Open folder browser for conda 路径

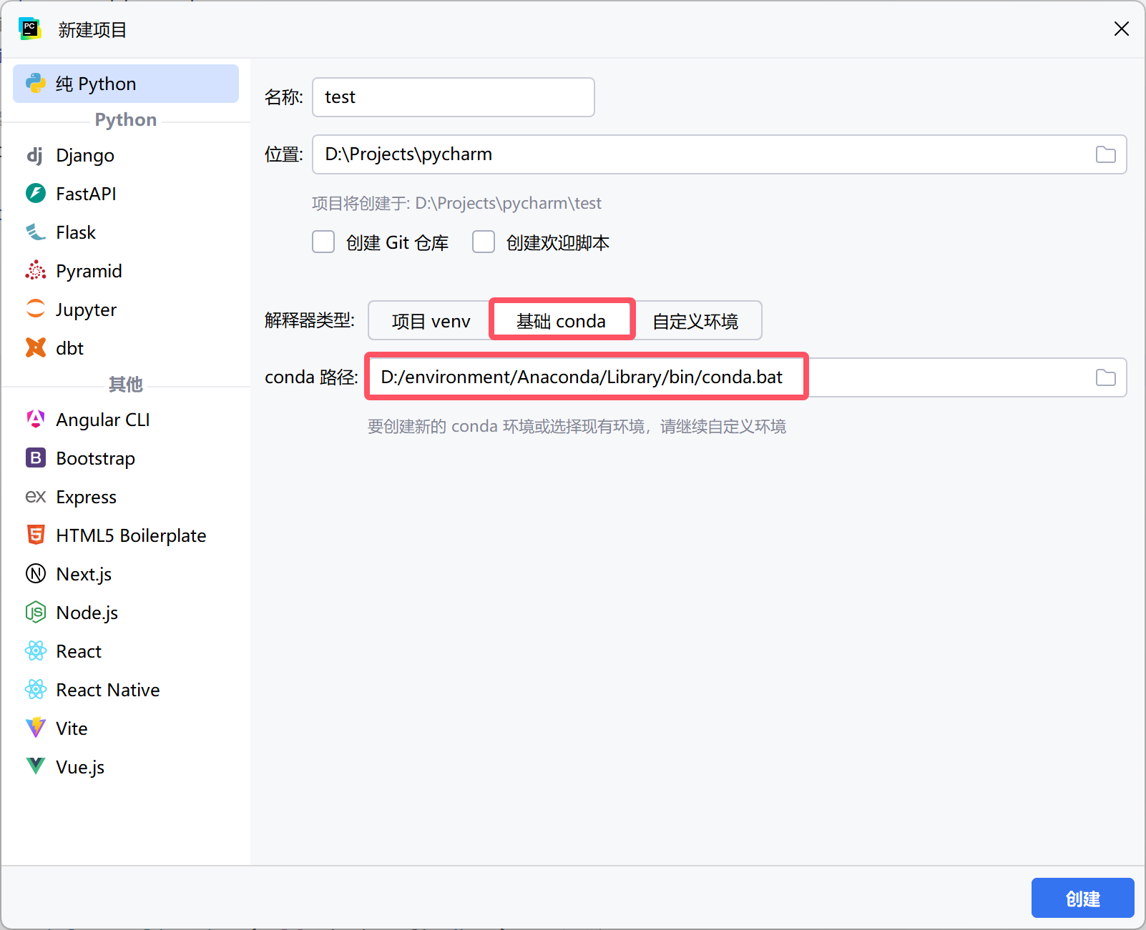(x=1105, y=377)
